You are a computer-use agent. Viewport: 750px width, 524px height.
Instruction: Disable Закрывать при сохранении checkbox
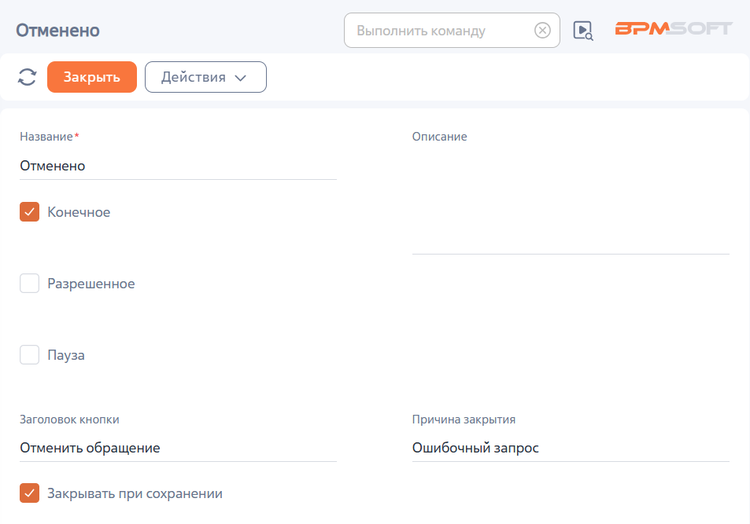coord(30,493)
